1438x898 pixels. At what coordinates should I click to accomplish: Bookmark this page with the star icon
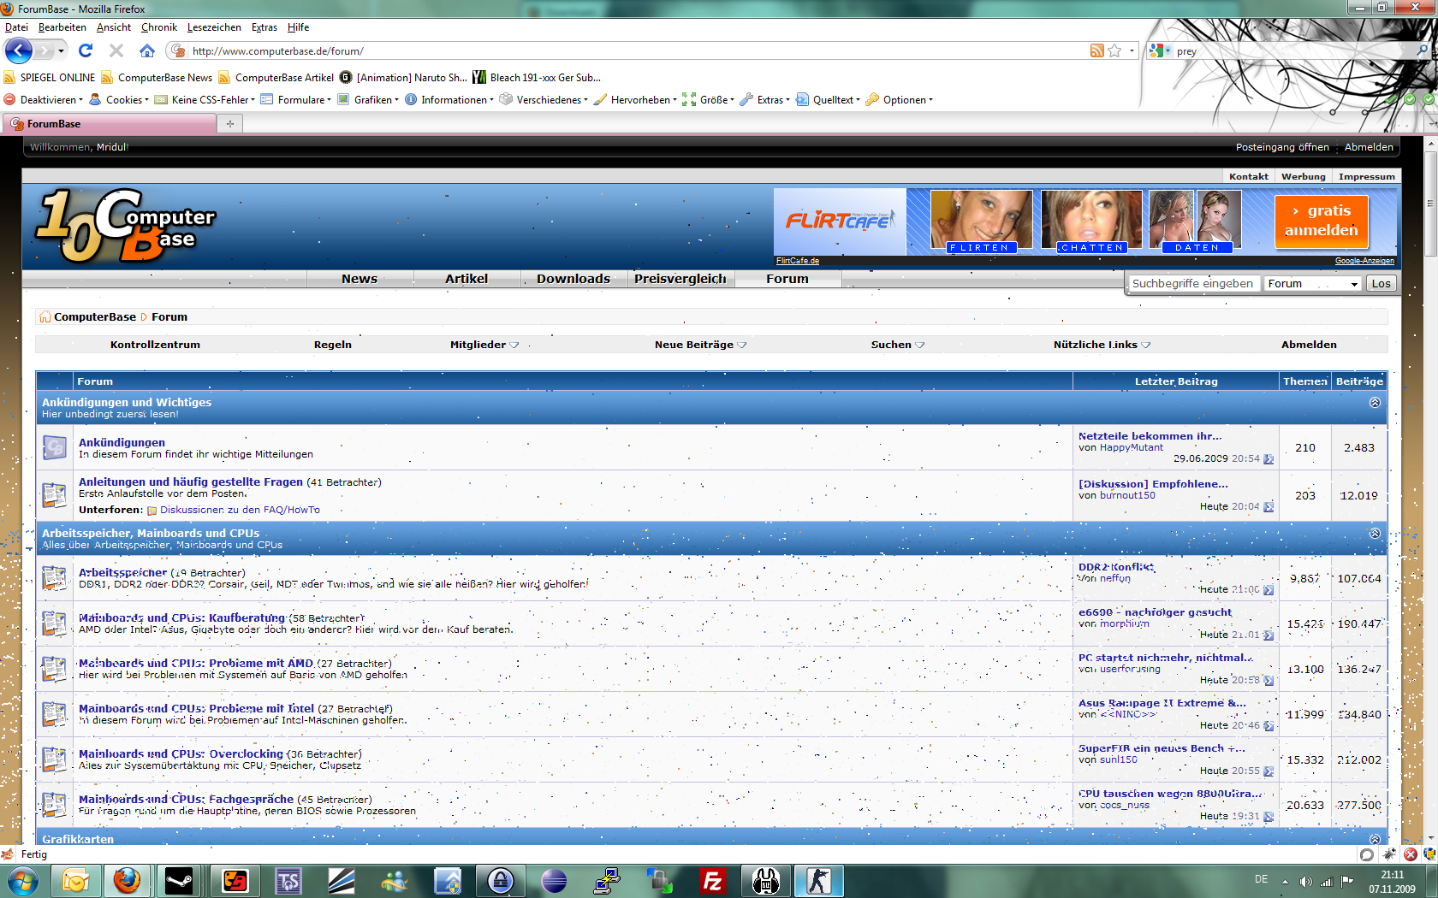click(1114, 51)
